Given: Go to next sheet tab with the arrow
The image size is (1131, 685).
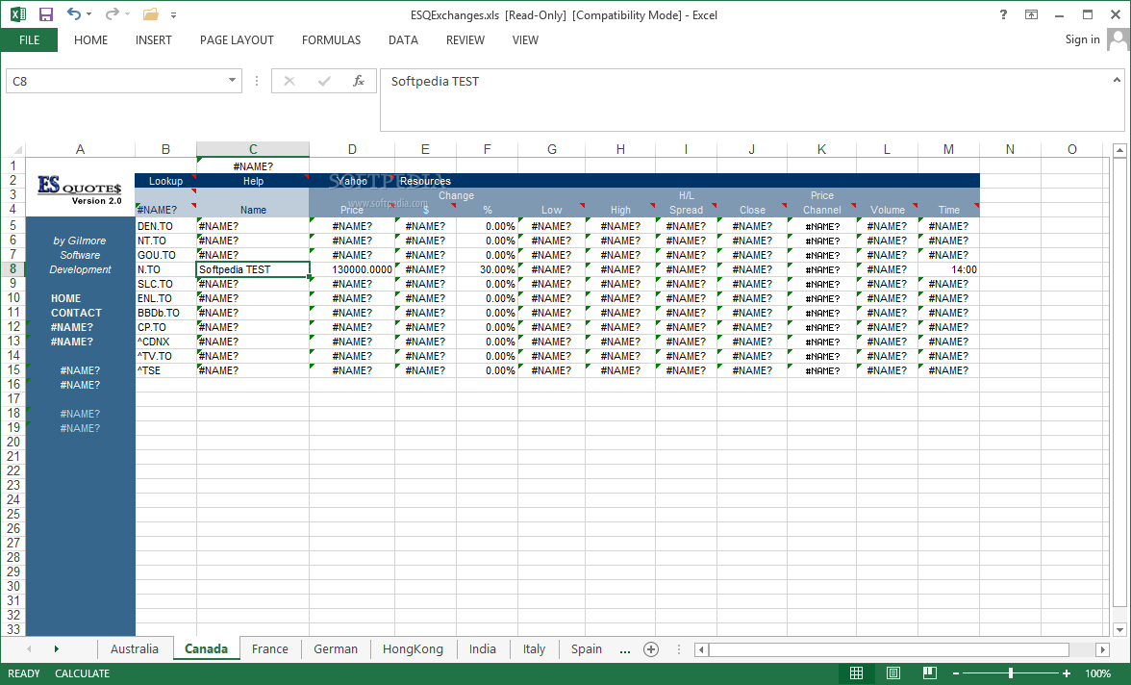Looking at the screenshot, I should tap(56, 648).
